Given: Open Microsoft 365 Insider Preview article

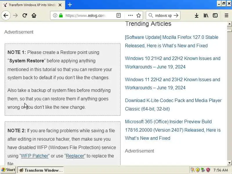Looking at the screenshot, I should click(x=173, y=130).
